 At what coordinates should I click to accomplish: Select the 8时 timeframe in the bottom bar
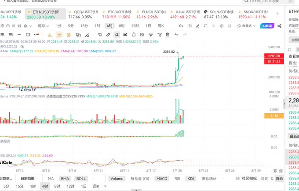tap(57, 186)
